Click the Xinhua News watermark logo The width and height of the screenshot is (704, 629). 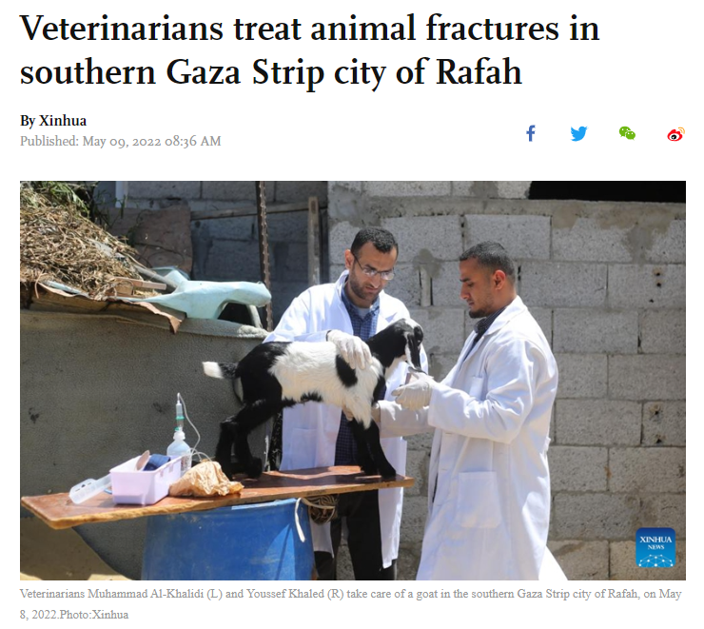tap(655, 547)
